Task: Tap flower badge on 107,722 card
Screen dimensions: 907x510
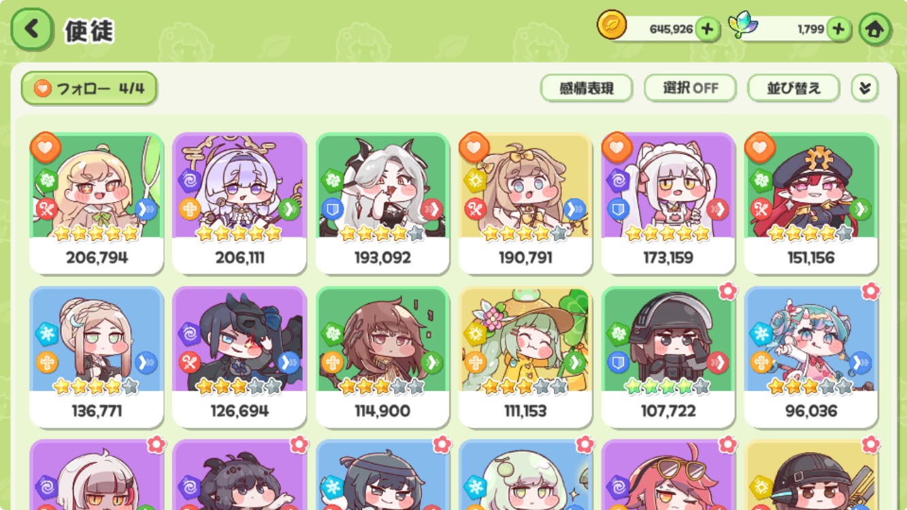Action: (x=727, y=292)
